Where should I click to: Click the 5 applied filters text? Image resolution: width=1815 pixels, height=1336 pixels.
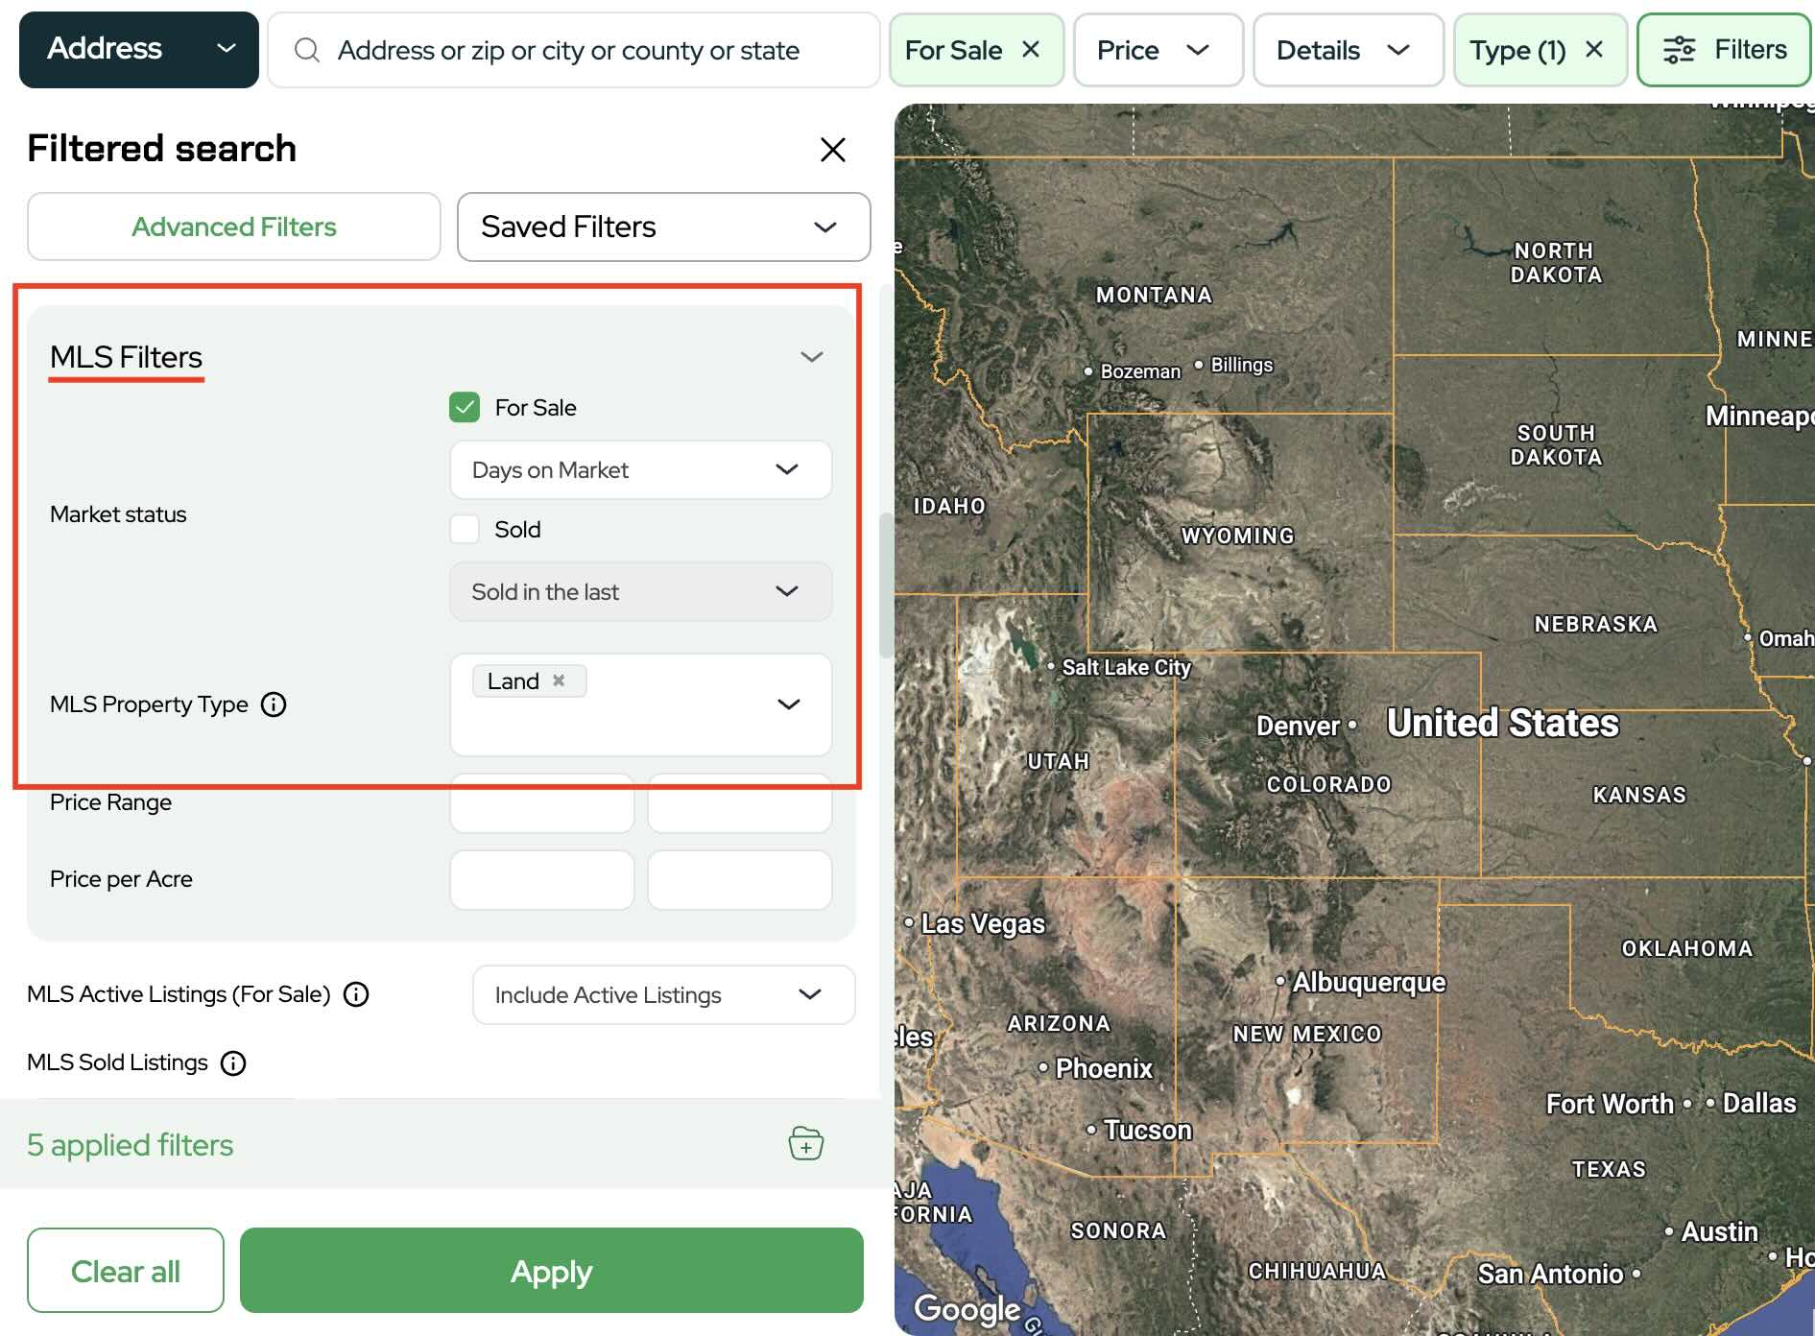click(131, 1144)
